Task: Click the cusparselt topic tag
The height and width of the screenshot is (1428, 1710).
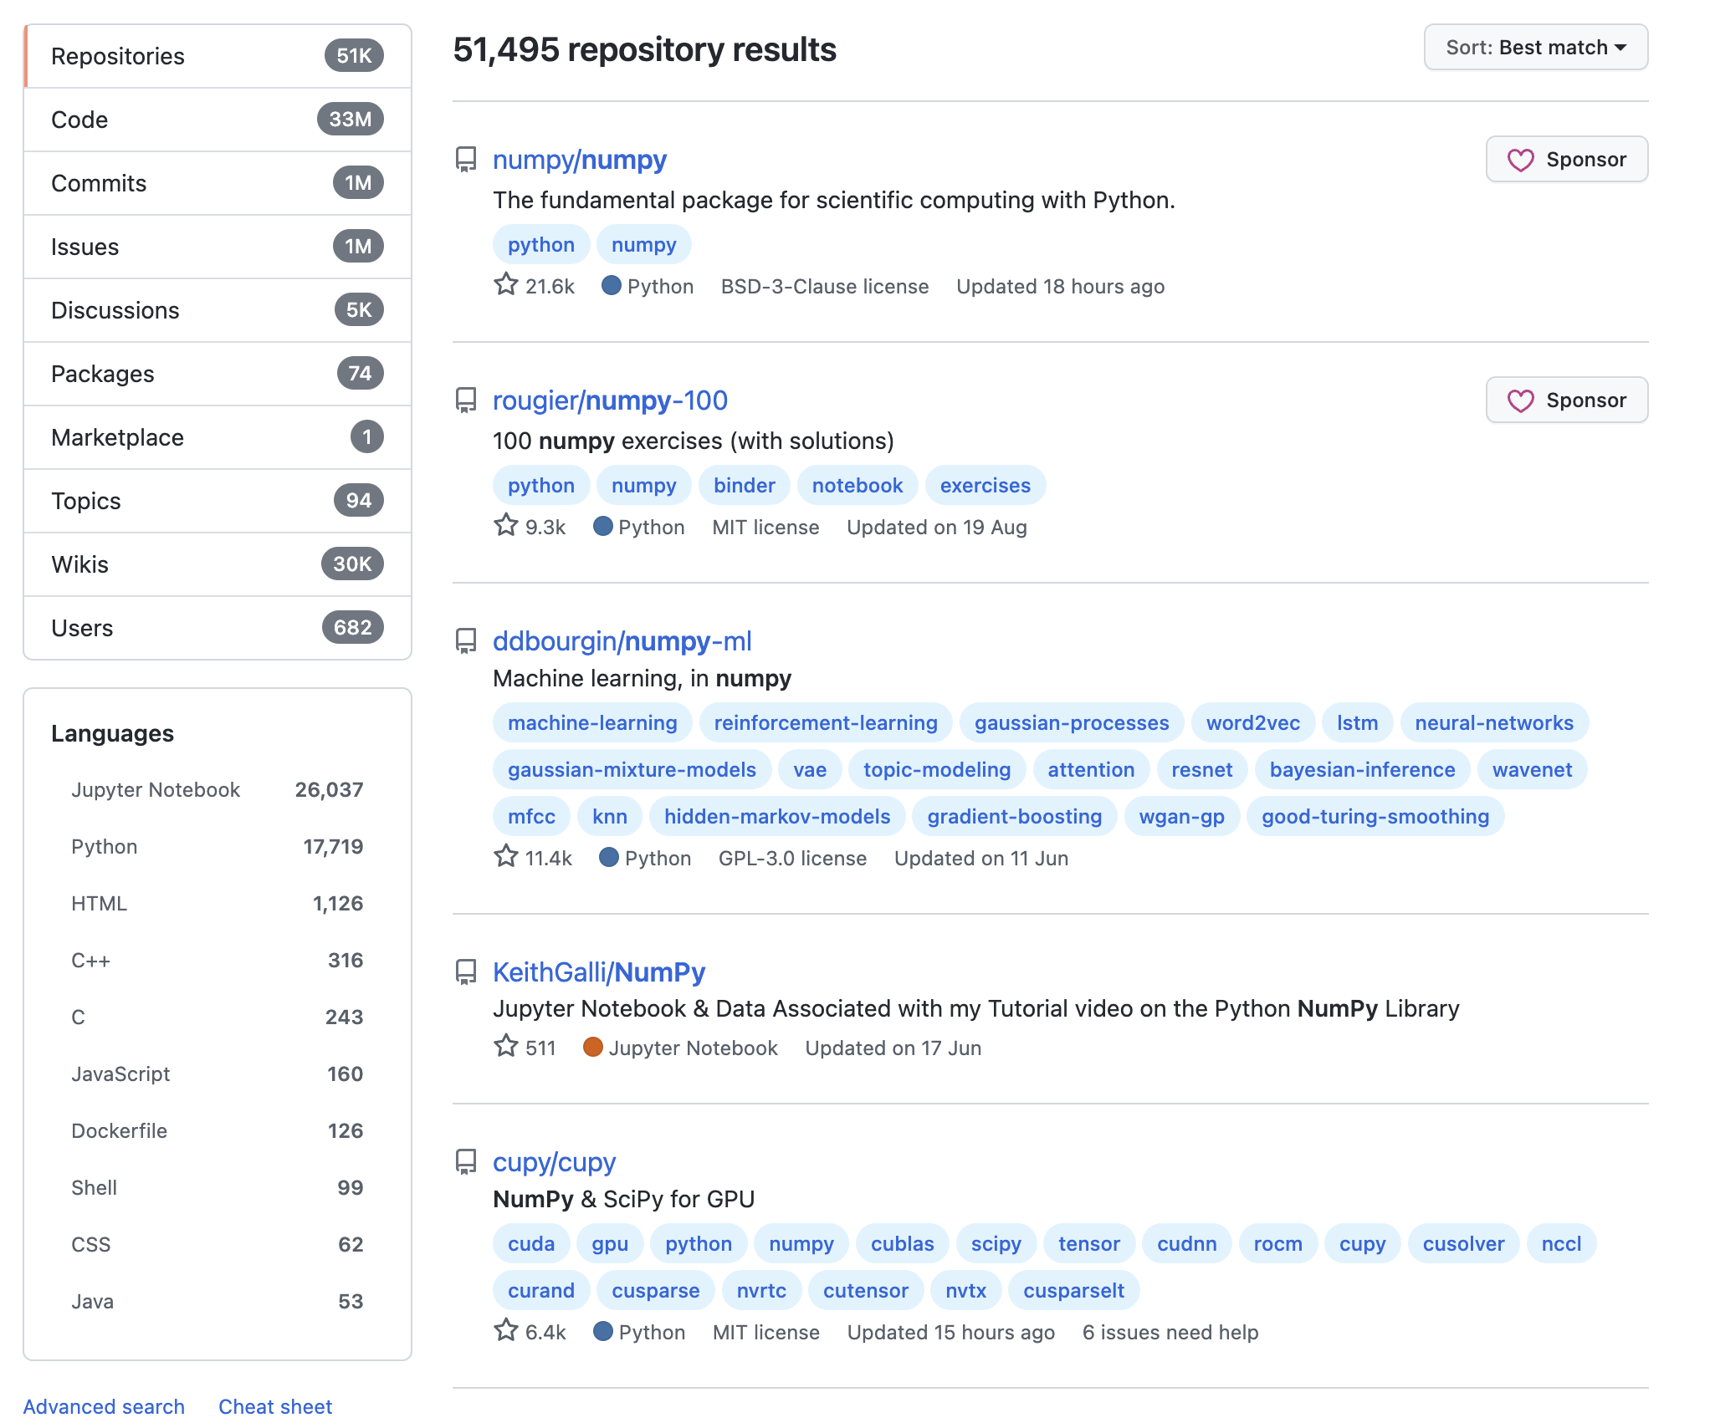Action: [x=1073, y=1291]
